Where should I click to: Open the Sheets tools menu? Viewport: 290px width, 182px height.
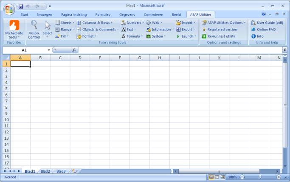tap(65, 23)
